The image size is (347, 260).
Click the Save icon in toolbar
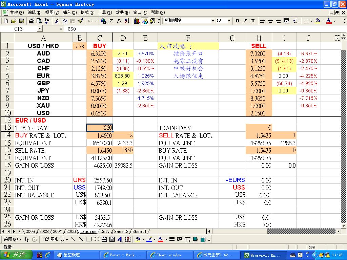point(22,21)
